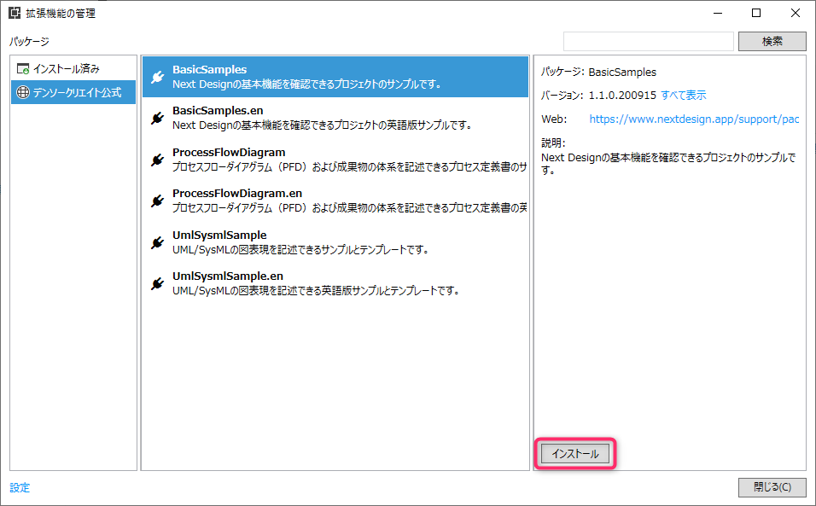Viewport: 816px width, 506px height.
Task: Click the version number 1.1.0.200915
Action: point(622,96)
